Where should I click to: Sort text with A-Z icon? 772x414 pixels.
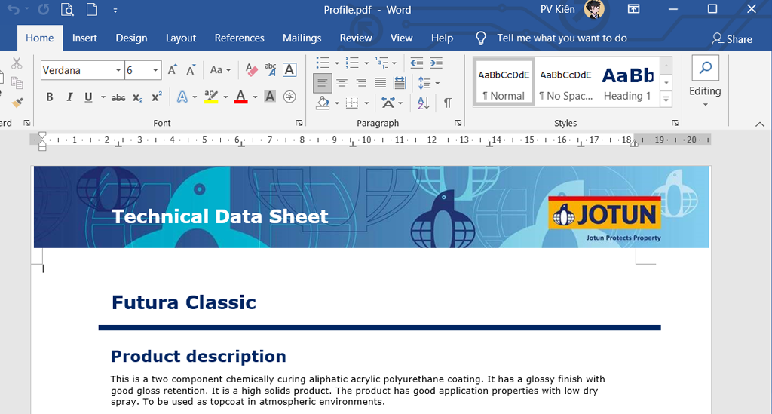(424, 103)
